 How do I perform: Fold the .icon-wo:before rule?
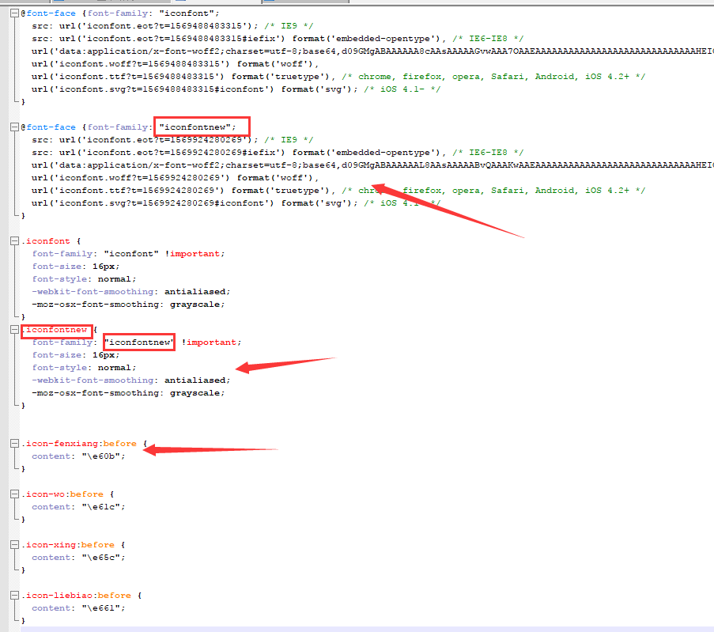pyautogui.click(x=14, y=494)
